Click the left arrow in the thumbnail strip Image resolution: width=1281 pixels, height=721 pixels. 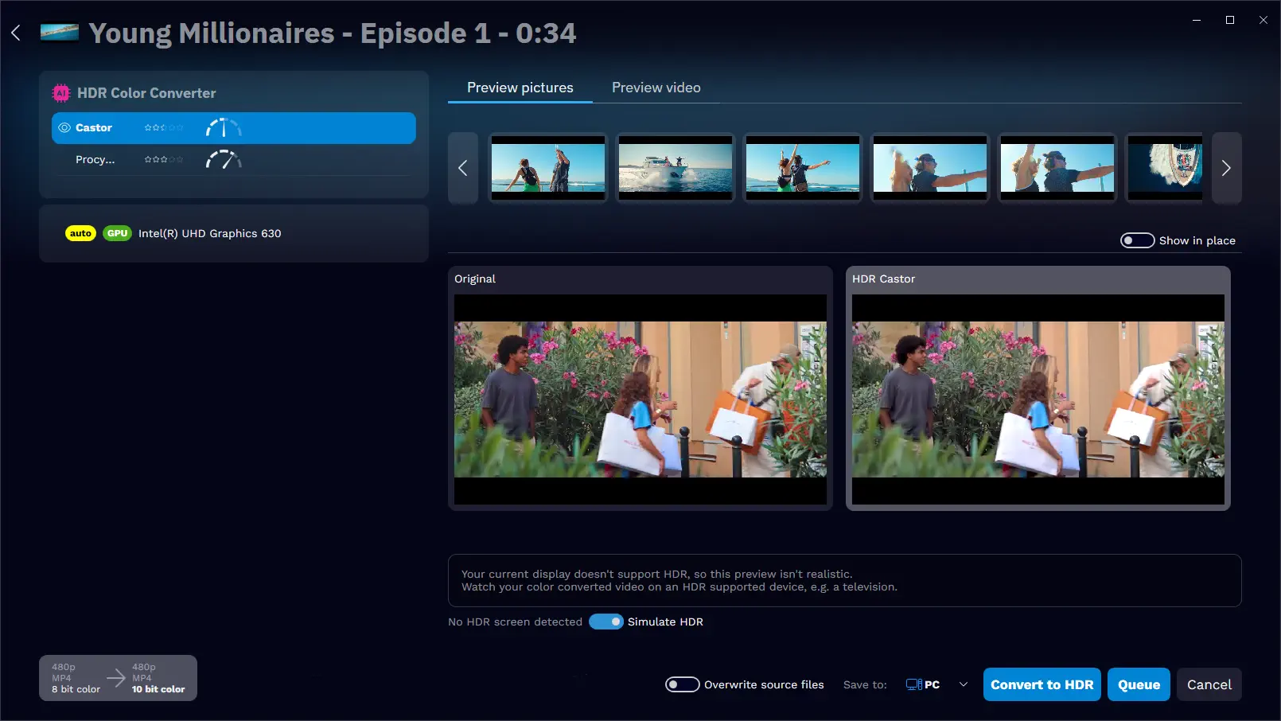(x=463, y=168)
